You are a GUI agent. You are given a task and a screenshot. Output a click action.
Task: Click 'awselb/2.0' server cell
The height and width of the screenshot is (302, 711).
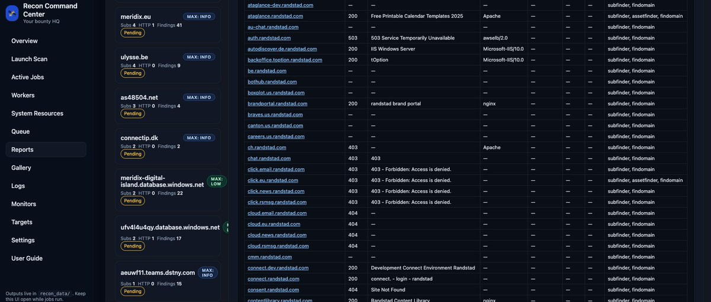click(495, 38)
